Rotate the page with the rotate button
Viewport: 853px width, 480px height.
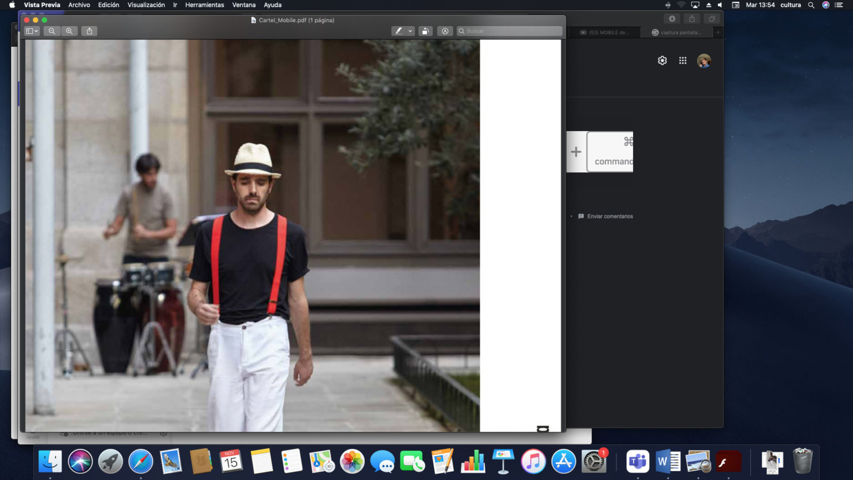425,31
